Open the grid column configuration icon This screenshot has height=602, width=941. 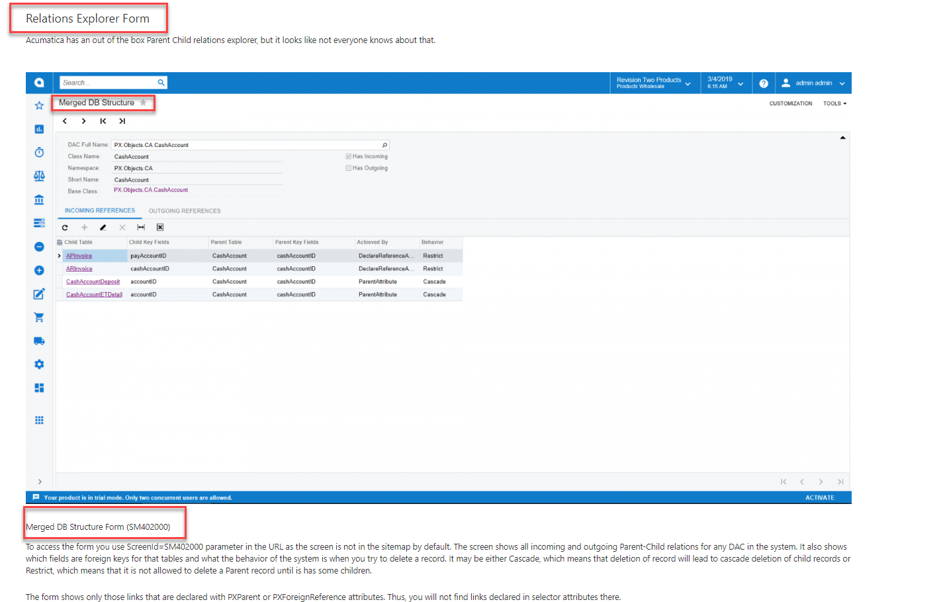(x=60, y=242)
